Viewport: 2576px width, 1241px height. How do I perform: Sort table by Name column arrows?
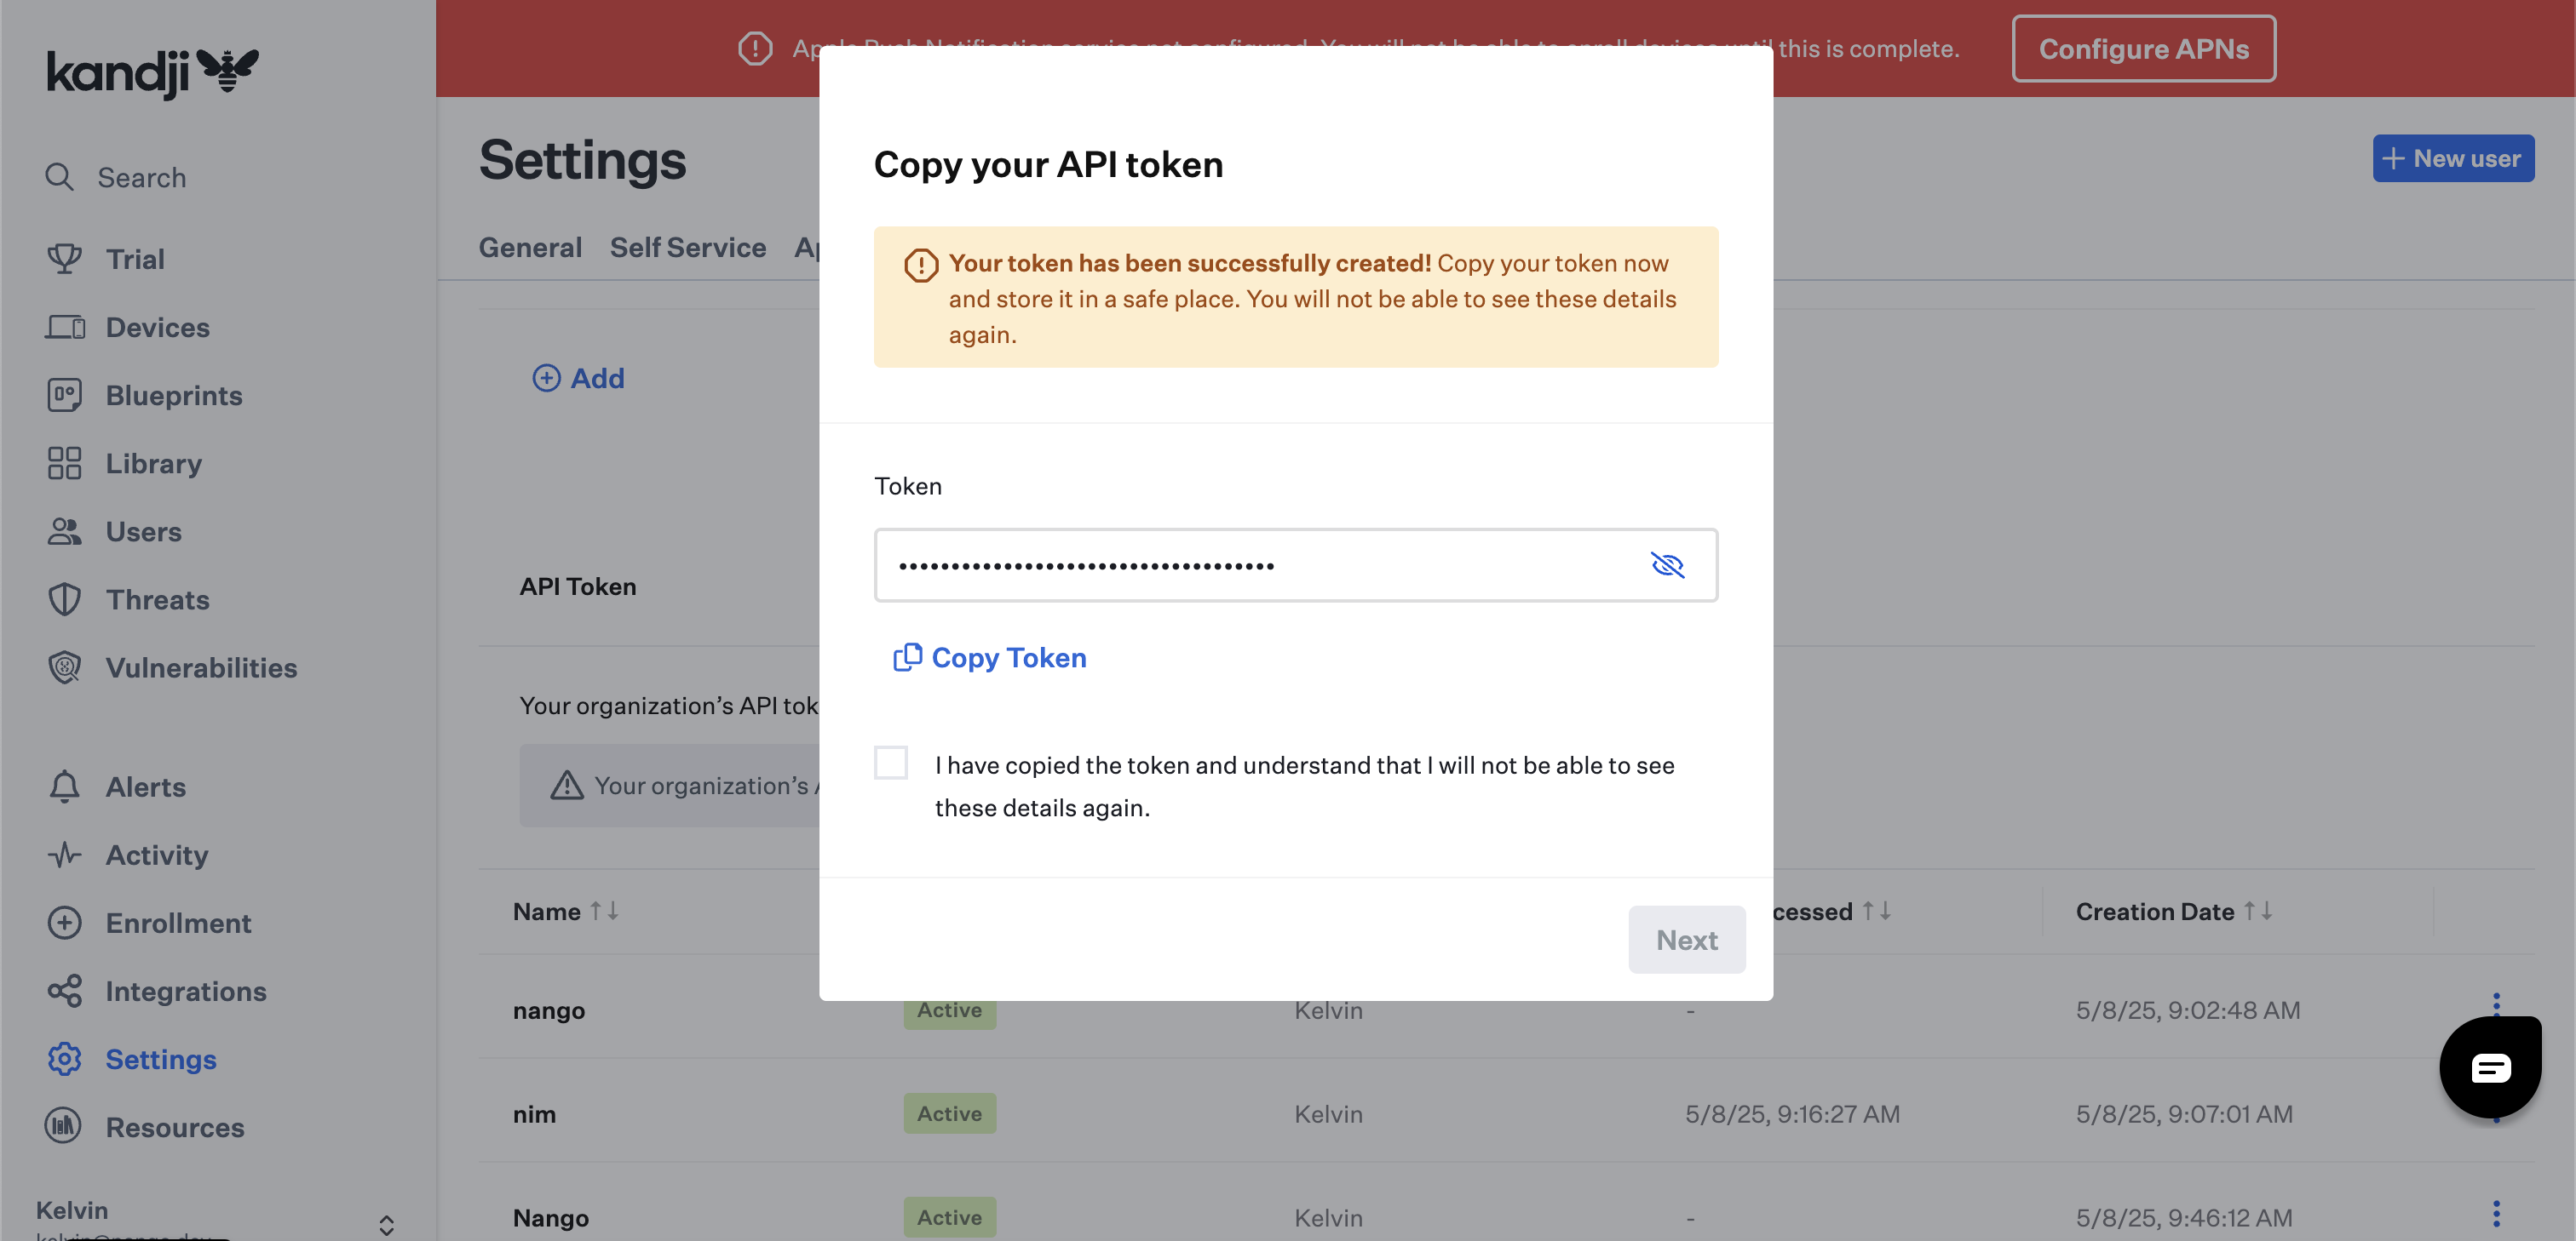click(604, 912)
